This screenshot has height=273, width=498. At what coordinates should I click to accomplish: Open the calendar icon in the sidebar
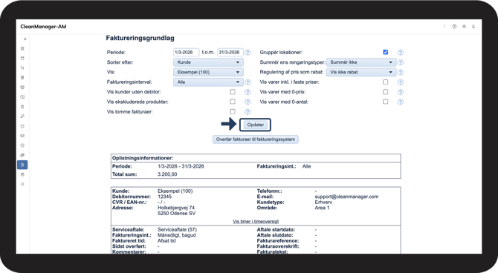(22, 59)
